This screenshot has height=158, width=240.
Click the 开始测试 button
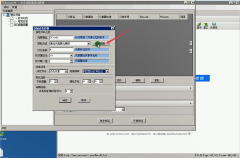coord(138,121)
